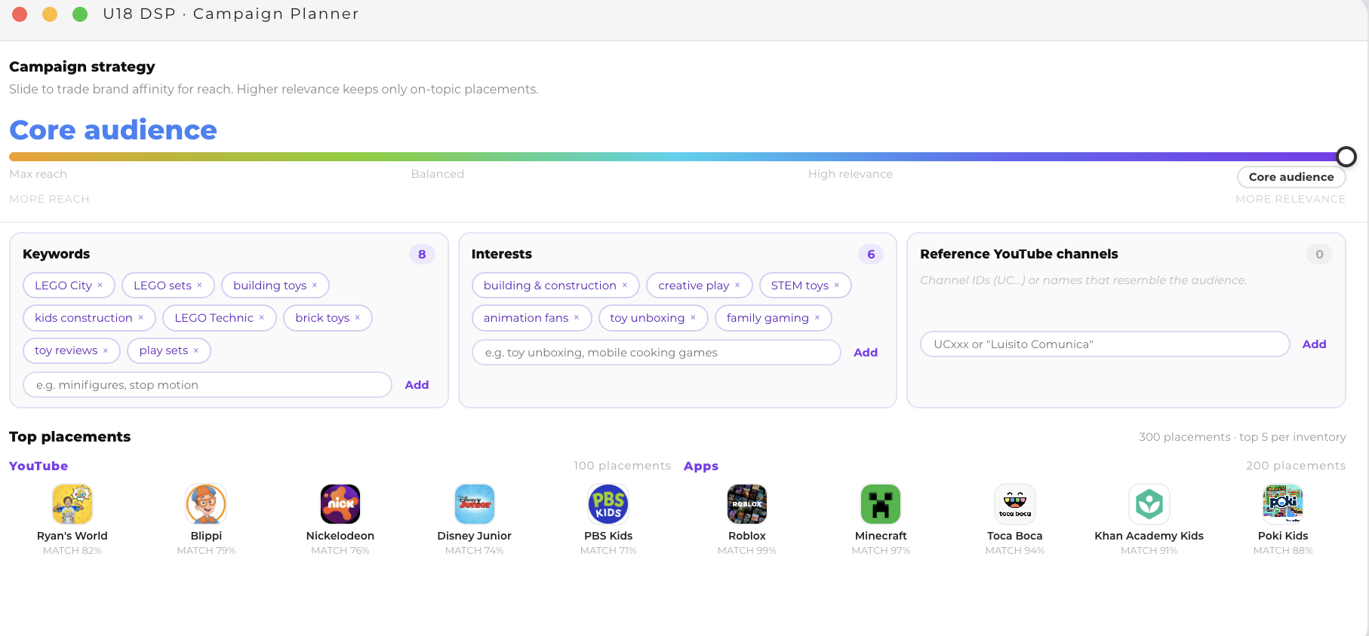Open the Poki Kids app icon
Image resolution: width=1369 pixels, height=636 pixels.
point(1283,504)
